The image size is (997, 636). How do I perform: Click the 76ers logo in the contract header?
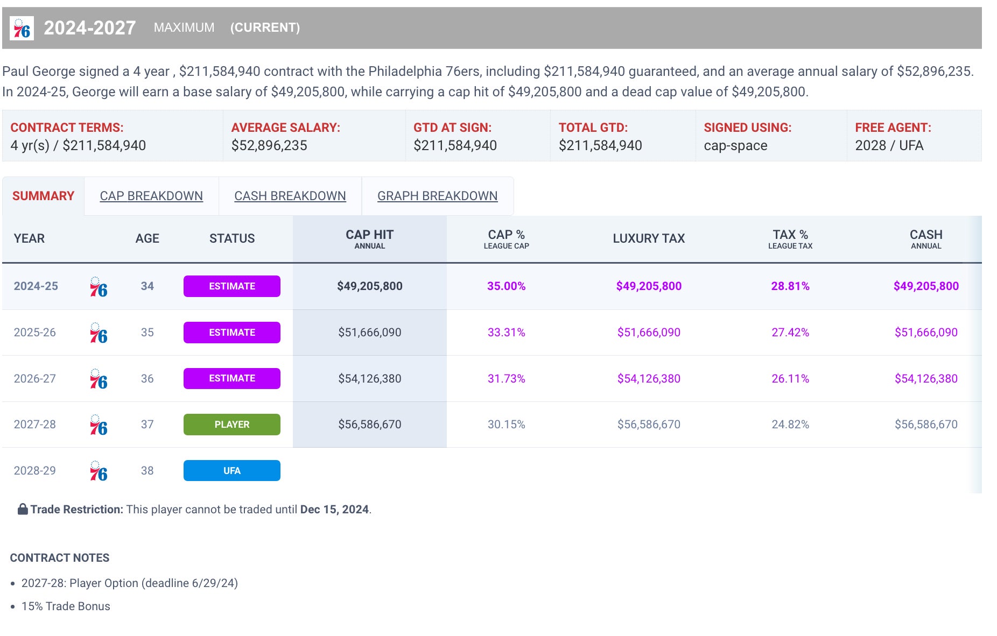(x=22, y=29)
